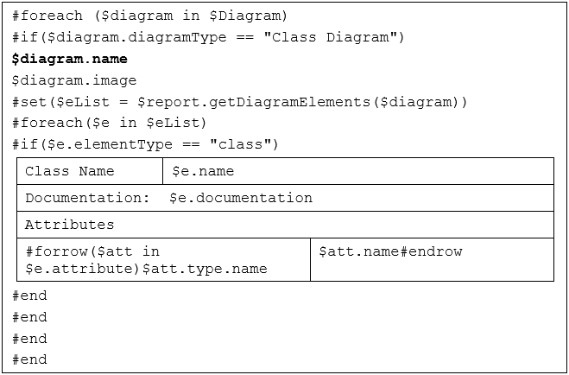Click the first #end line below table
Viewport: 569px width, 375px height.
(30, 296)
